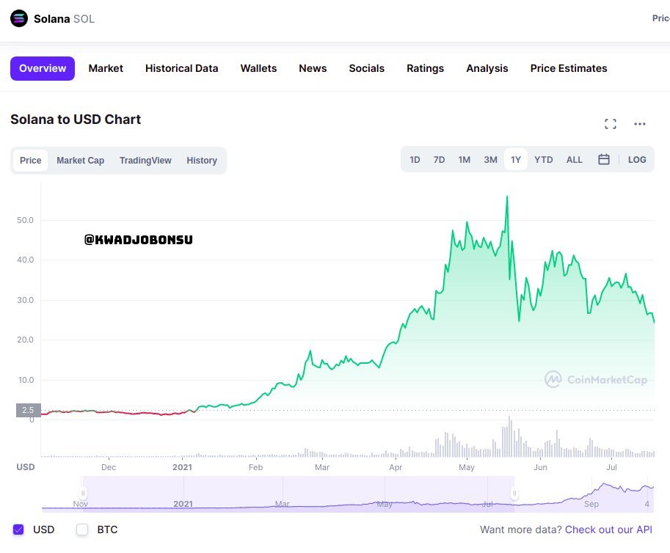Click the left range slider handle

pos(84,494)
